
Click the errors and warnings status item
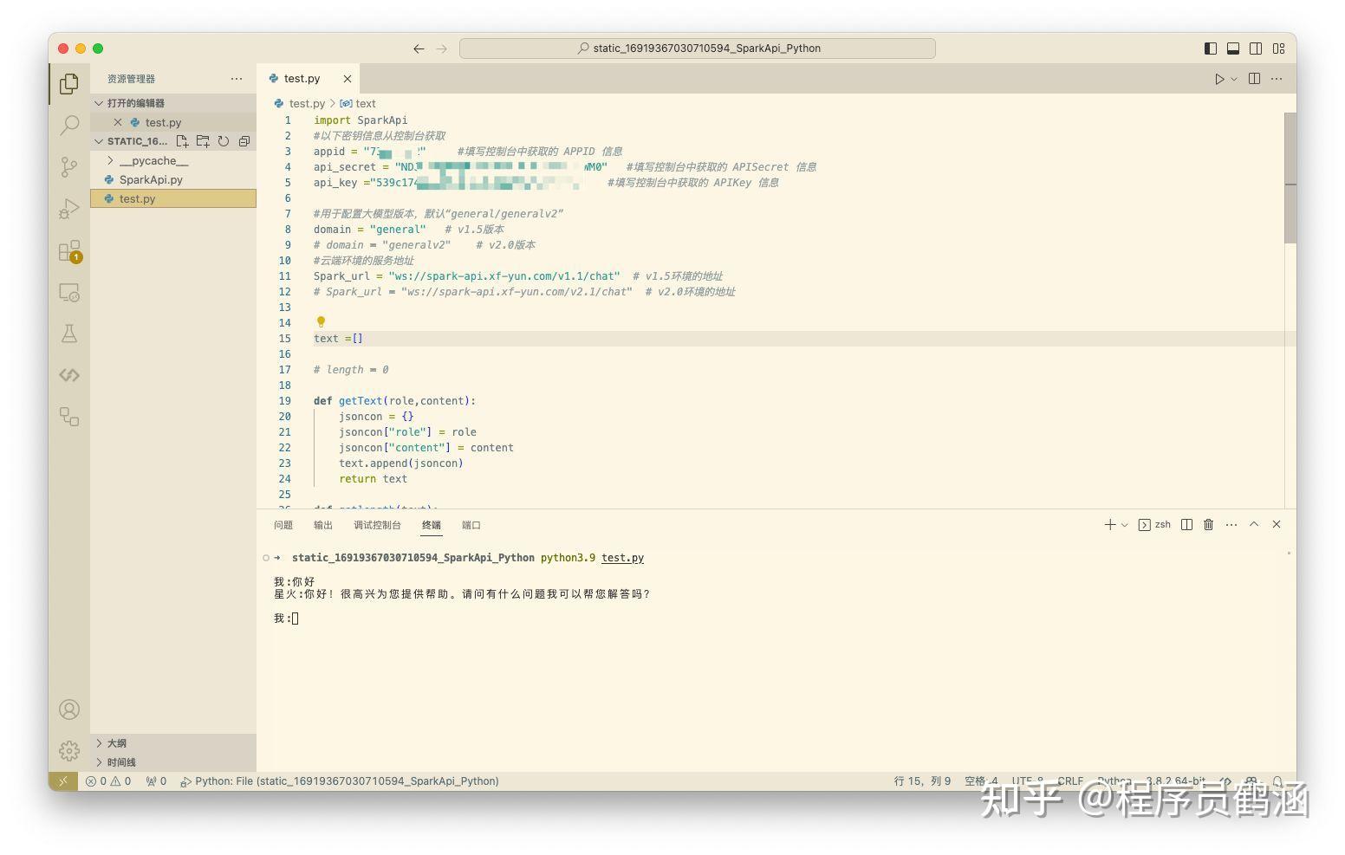pos(108,781)
